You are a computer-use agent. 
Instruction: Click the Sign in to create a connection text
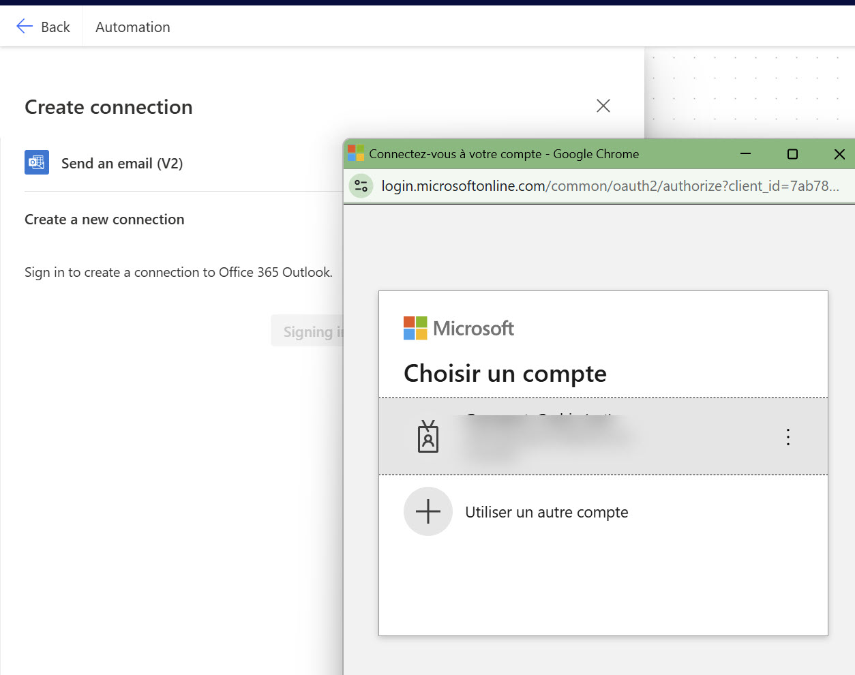[179, 272]
